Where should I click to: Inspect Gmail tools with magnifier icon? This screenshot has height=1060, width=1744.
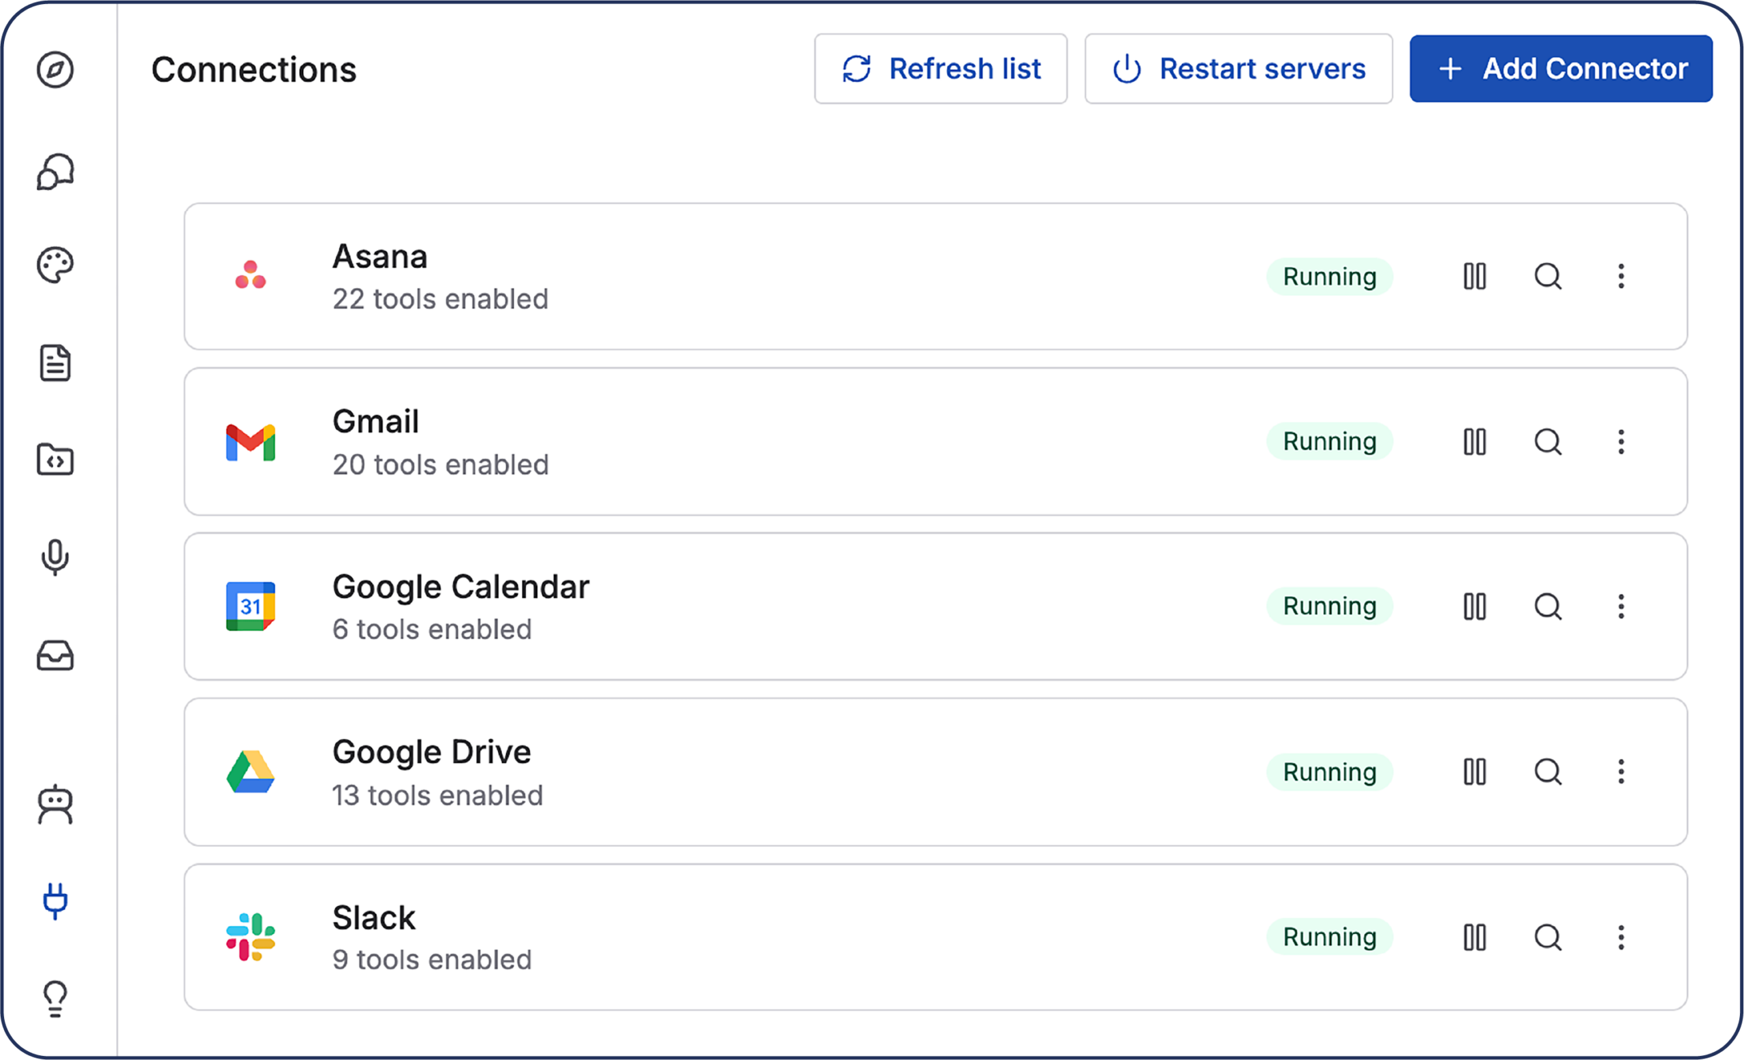1548,441
